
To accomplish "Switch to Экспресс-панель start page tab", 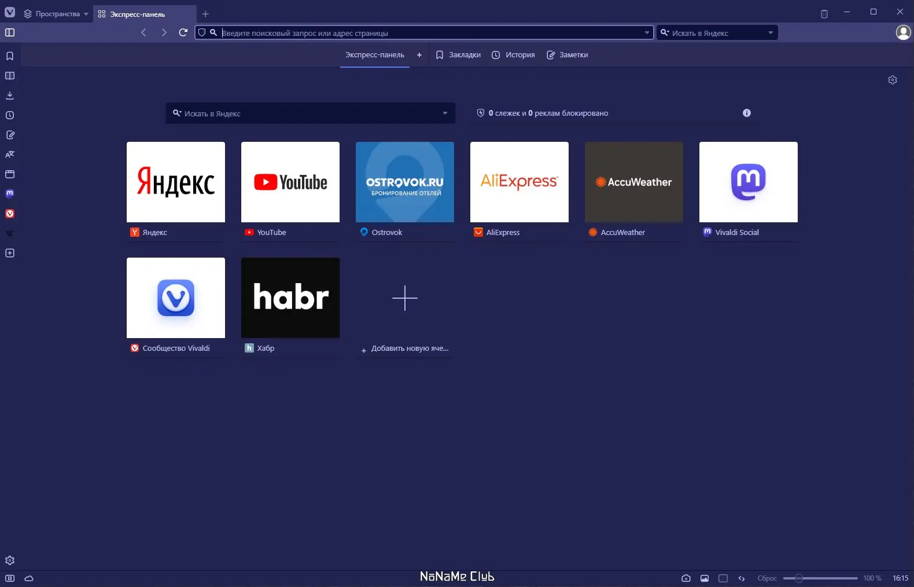I will pos(375,55).
